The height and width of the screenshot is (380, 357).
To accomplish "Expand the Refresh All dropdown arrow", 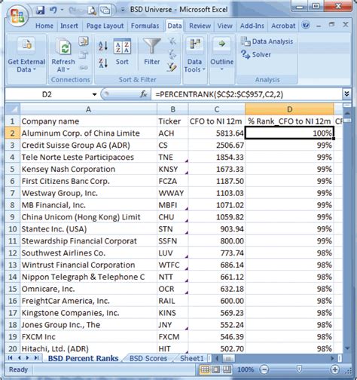I will pos(68,69).
